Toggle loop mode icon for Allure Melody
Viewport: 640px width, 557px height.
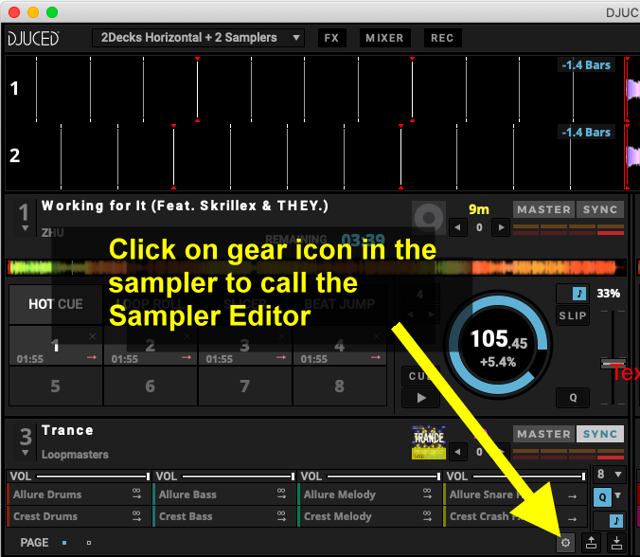tap(427, 494)
